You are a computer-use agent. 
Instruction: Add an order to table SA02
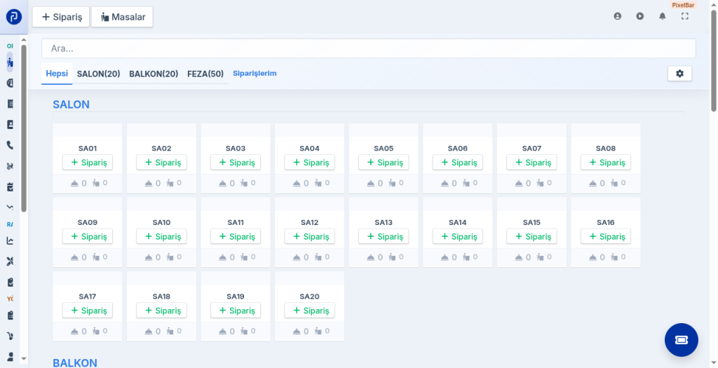click(161, 163)
